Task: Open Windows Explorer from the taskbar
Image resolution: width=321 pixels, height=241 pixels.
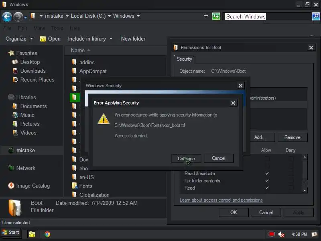Action: (x=32, y=234)
